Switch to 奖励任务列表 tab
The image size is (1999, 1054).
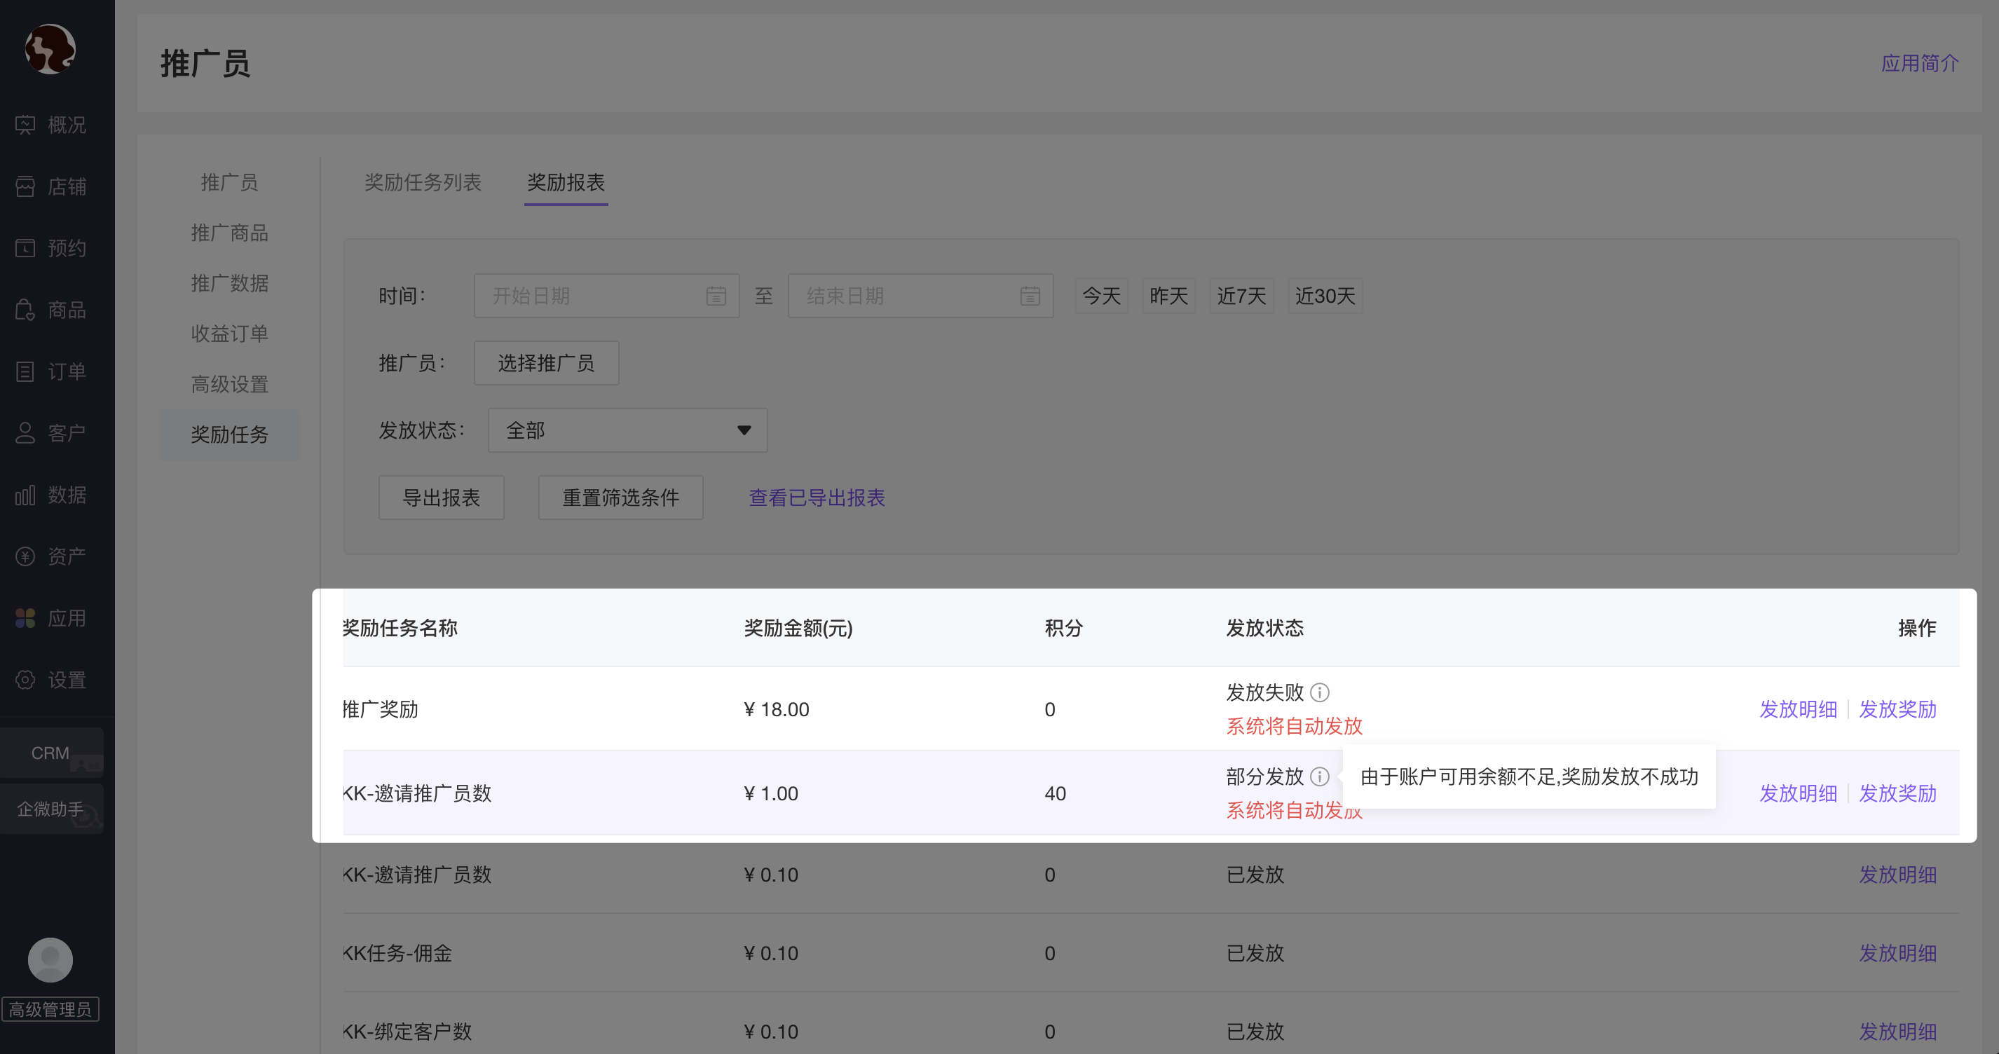[x=423, y=182]
